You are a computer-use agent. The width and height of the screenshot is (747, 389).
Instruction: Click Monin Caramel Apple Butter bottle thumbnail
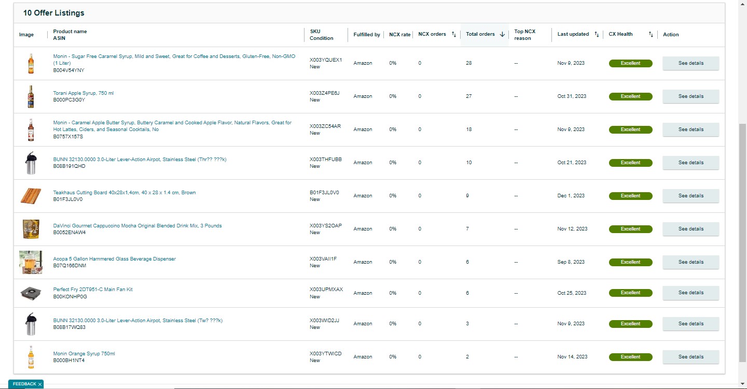(31, 129)
